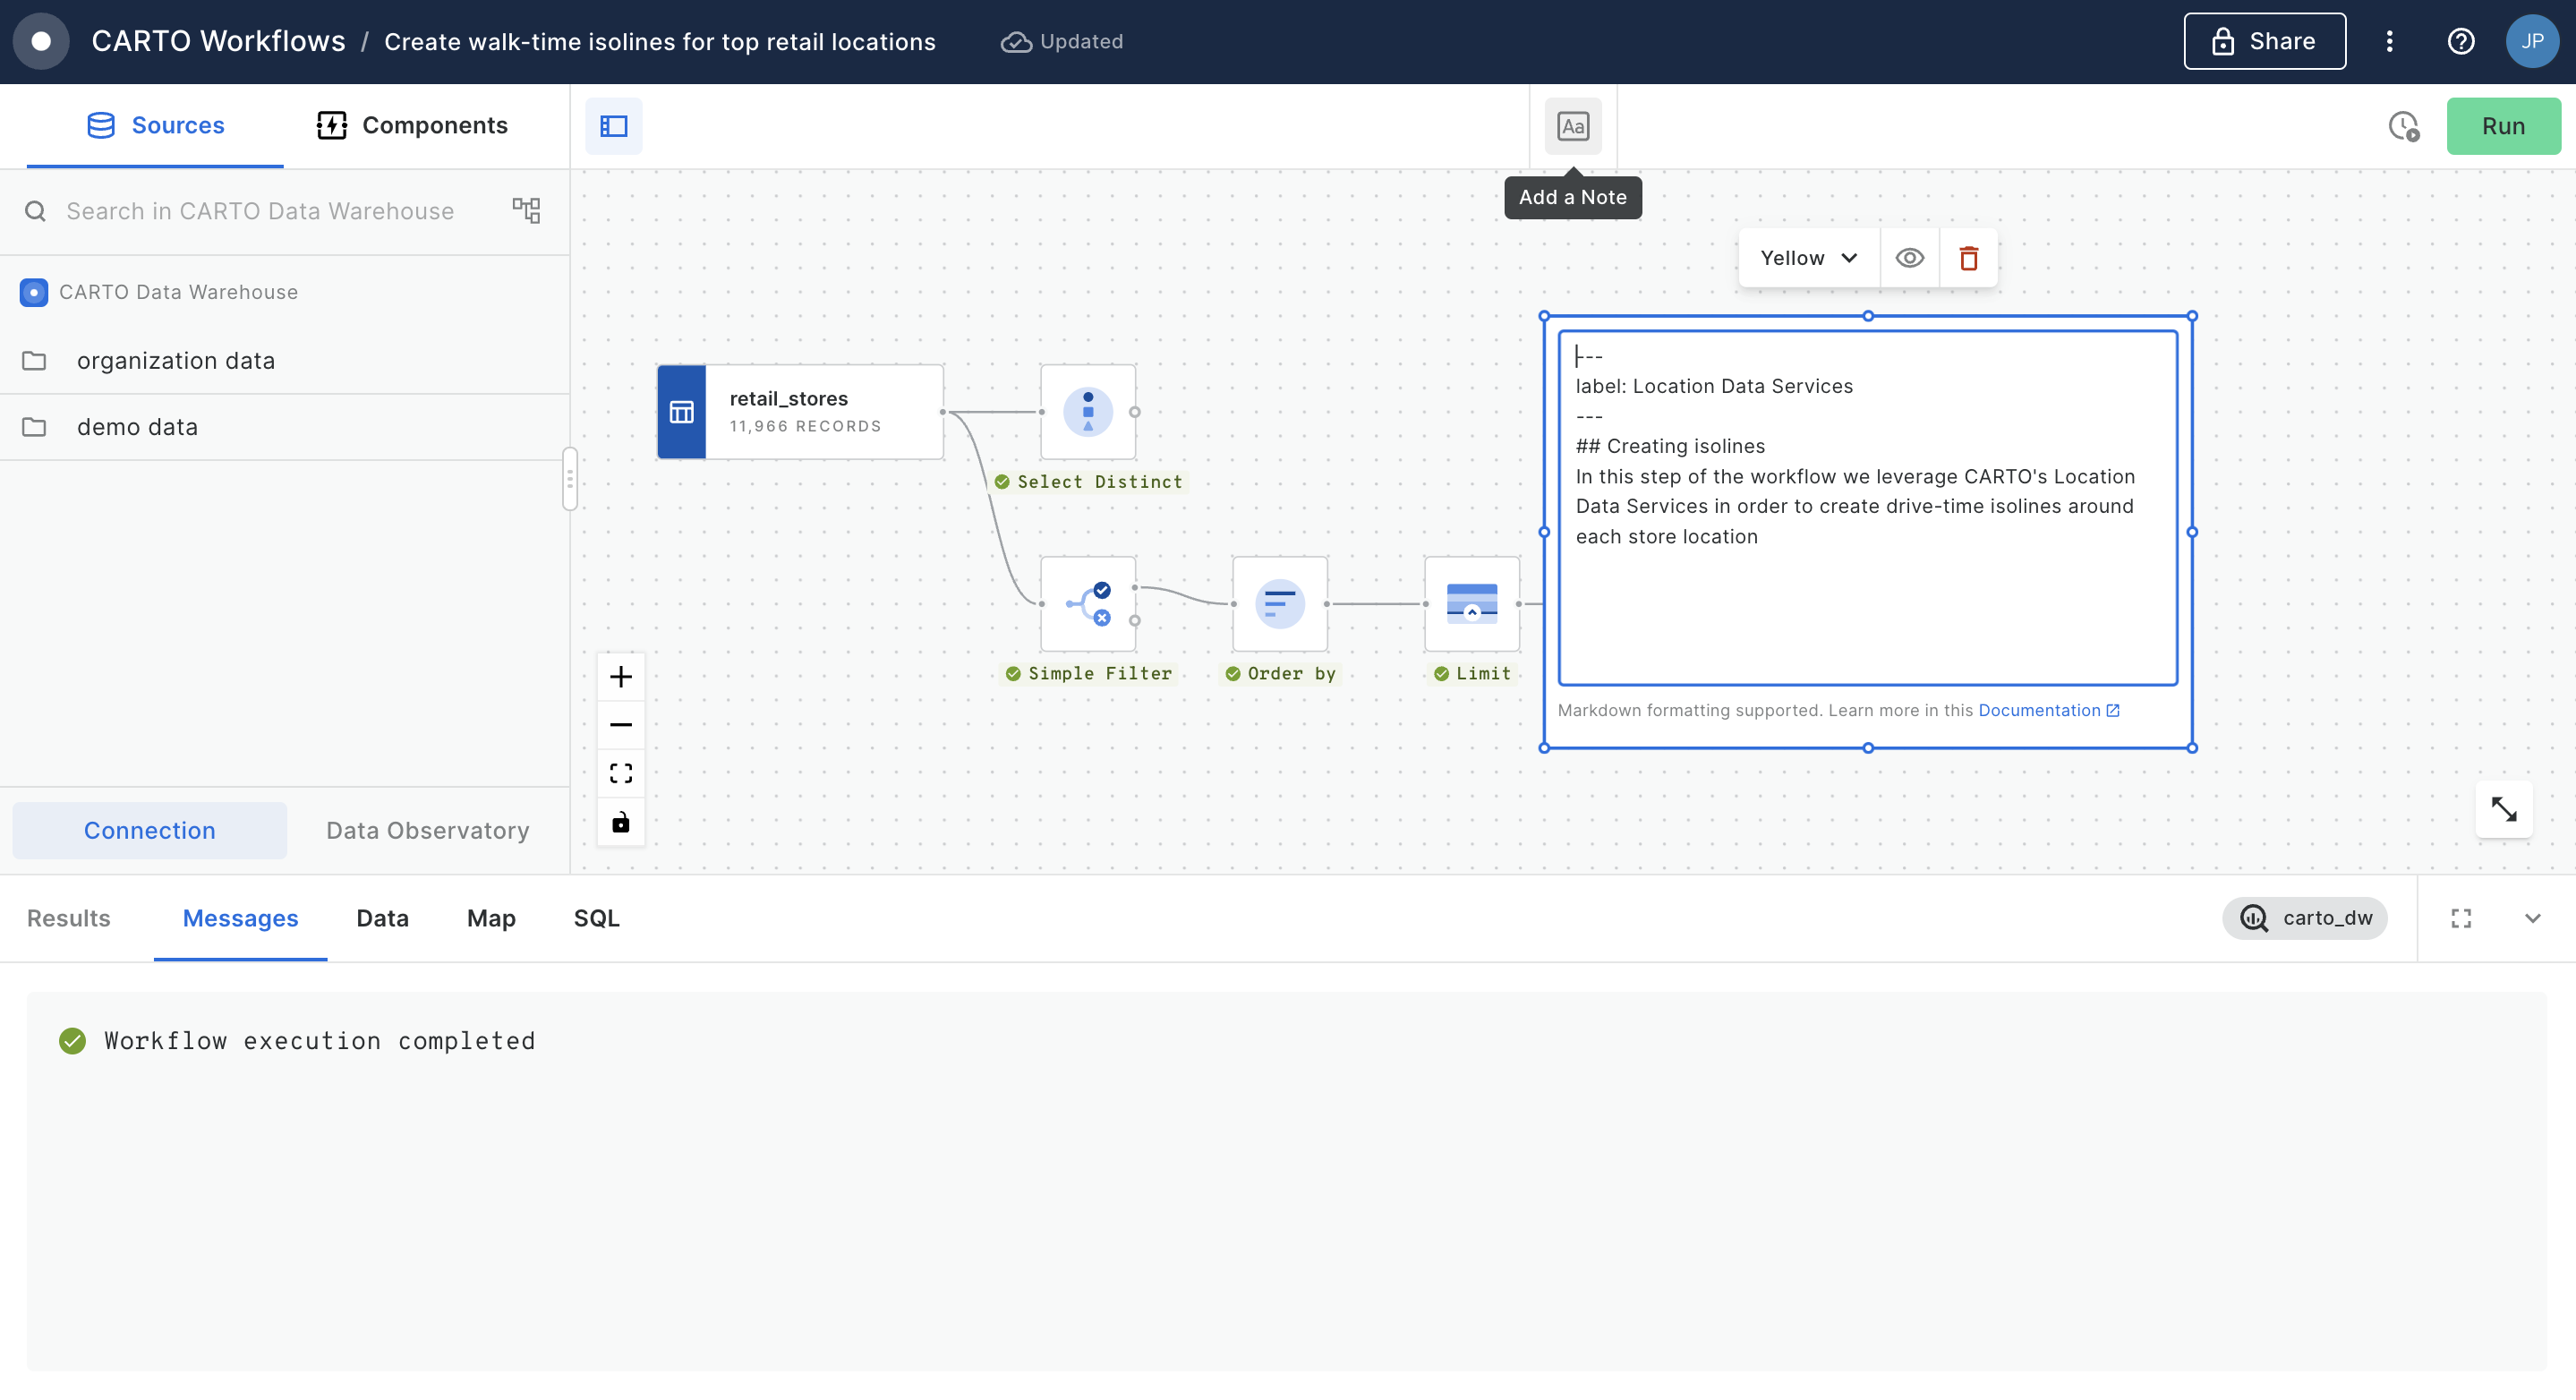The image size is (2576, 1400).
Task: Select the Order by node
Action: click(x=1279, y=604)
